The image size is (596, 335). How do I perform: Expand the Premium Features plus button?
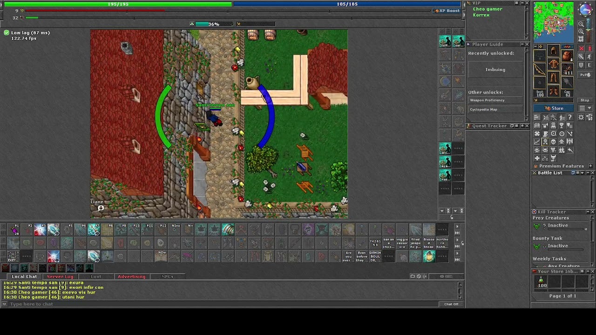click(x=590, y=166)
